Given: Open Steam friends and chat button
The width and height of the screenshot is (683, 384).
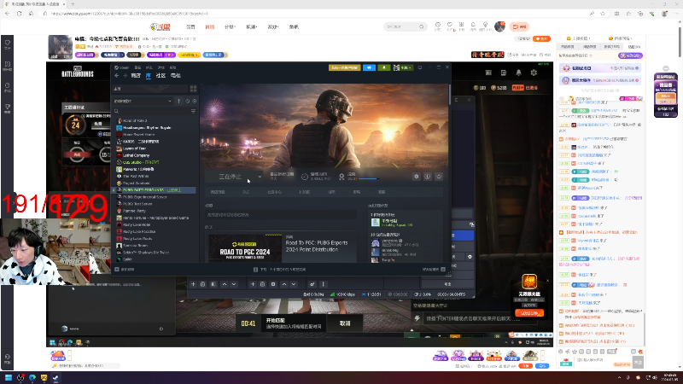Looking at the screenshot, I should [434, 270].
